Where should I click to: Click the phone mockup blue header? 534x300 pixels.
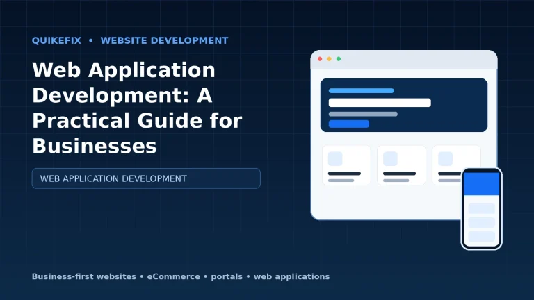tap(482, 183)
